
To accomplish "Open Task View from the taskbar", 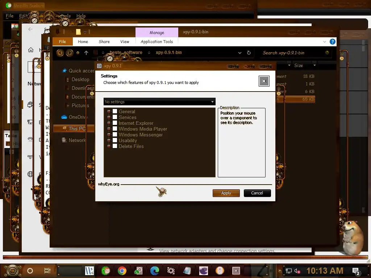I will pyautogui.click(x=47, y=271).
